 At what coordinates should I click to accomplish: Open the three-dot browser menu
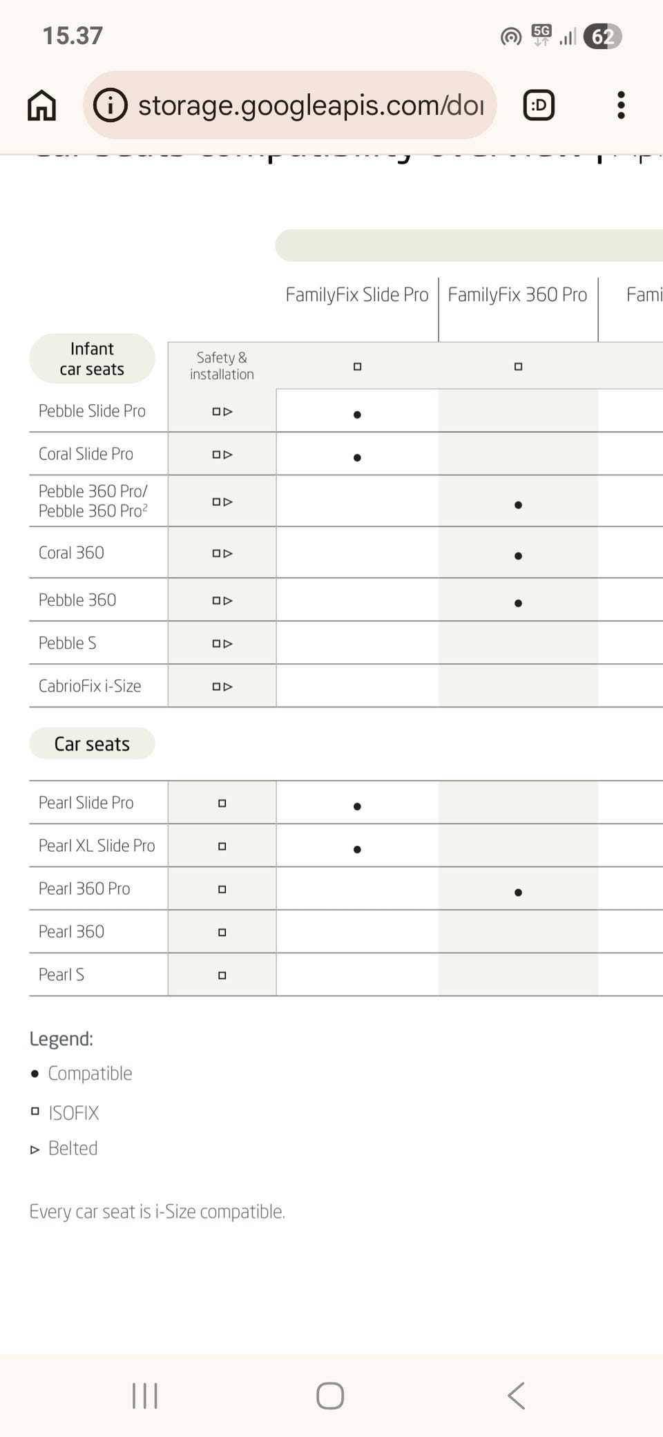(x=621, y=105)
